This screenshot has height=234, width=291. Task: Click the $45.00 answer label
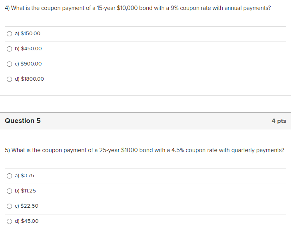27,221
